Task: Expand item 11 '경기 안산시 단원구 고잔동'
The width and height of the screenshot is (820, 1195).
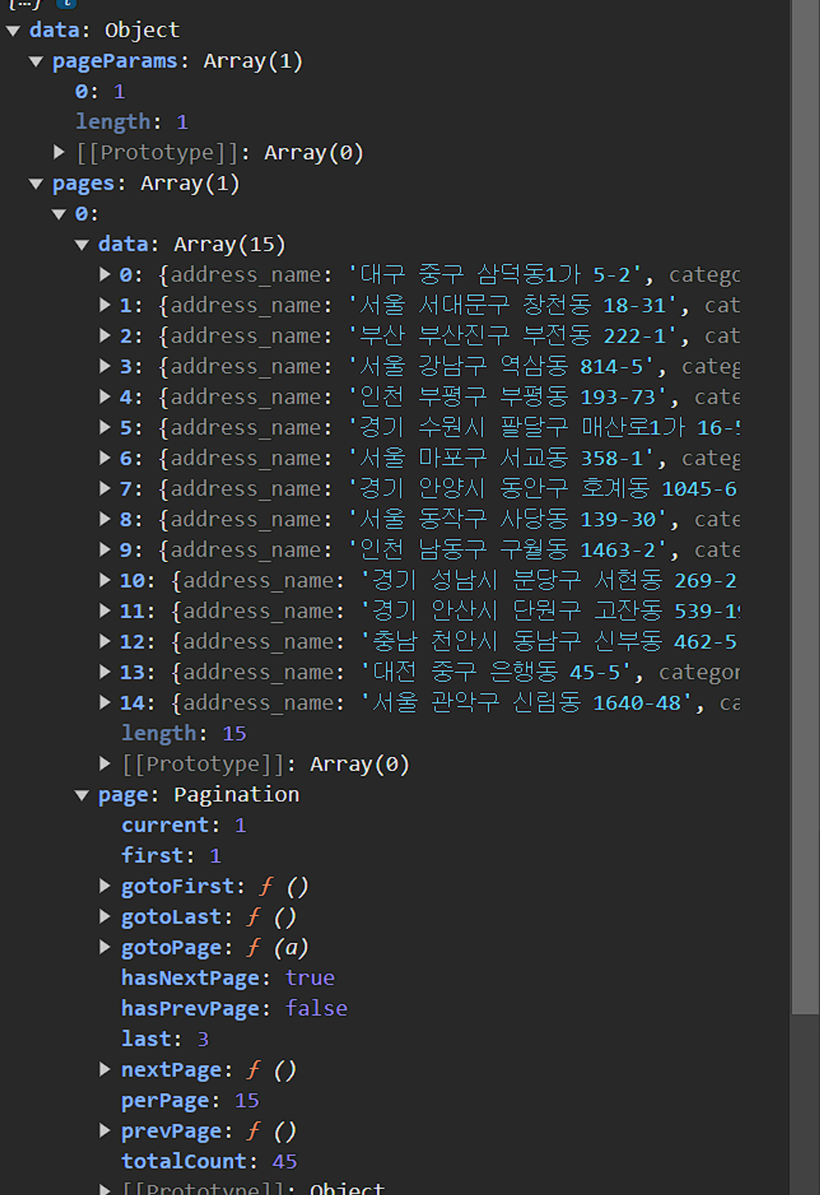Action: pos(105,611)
